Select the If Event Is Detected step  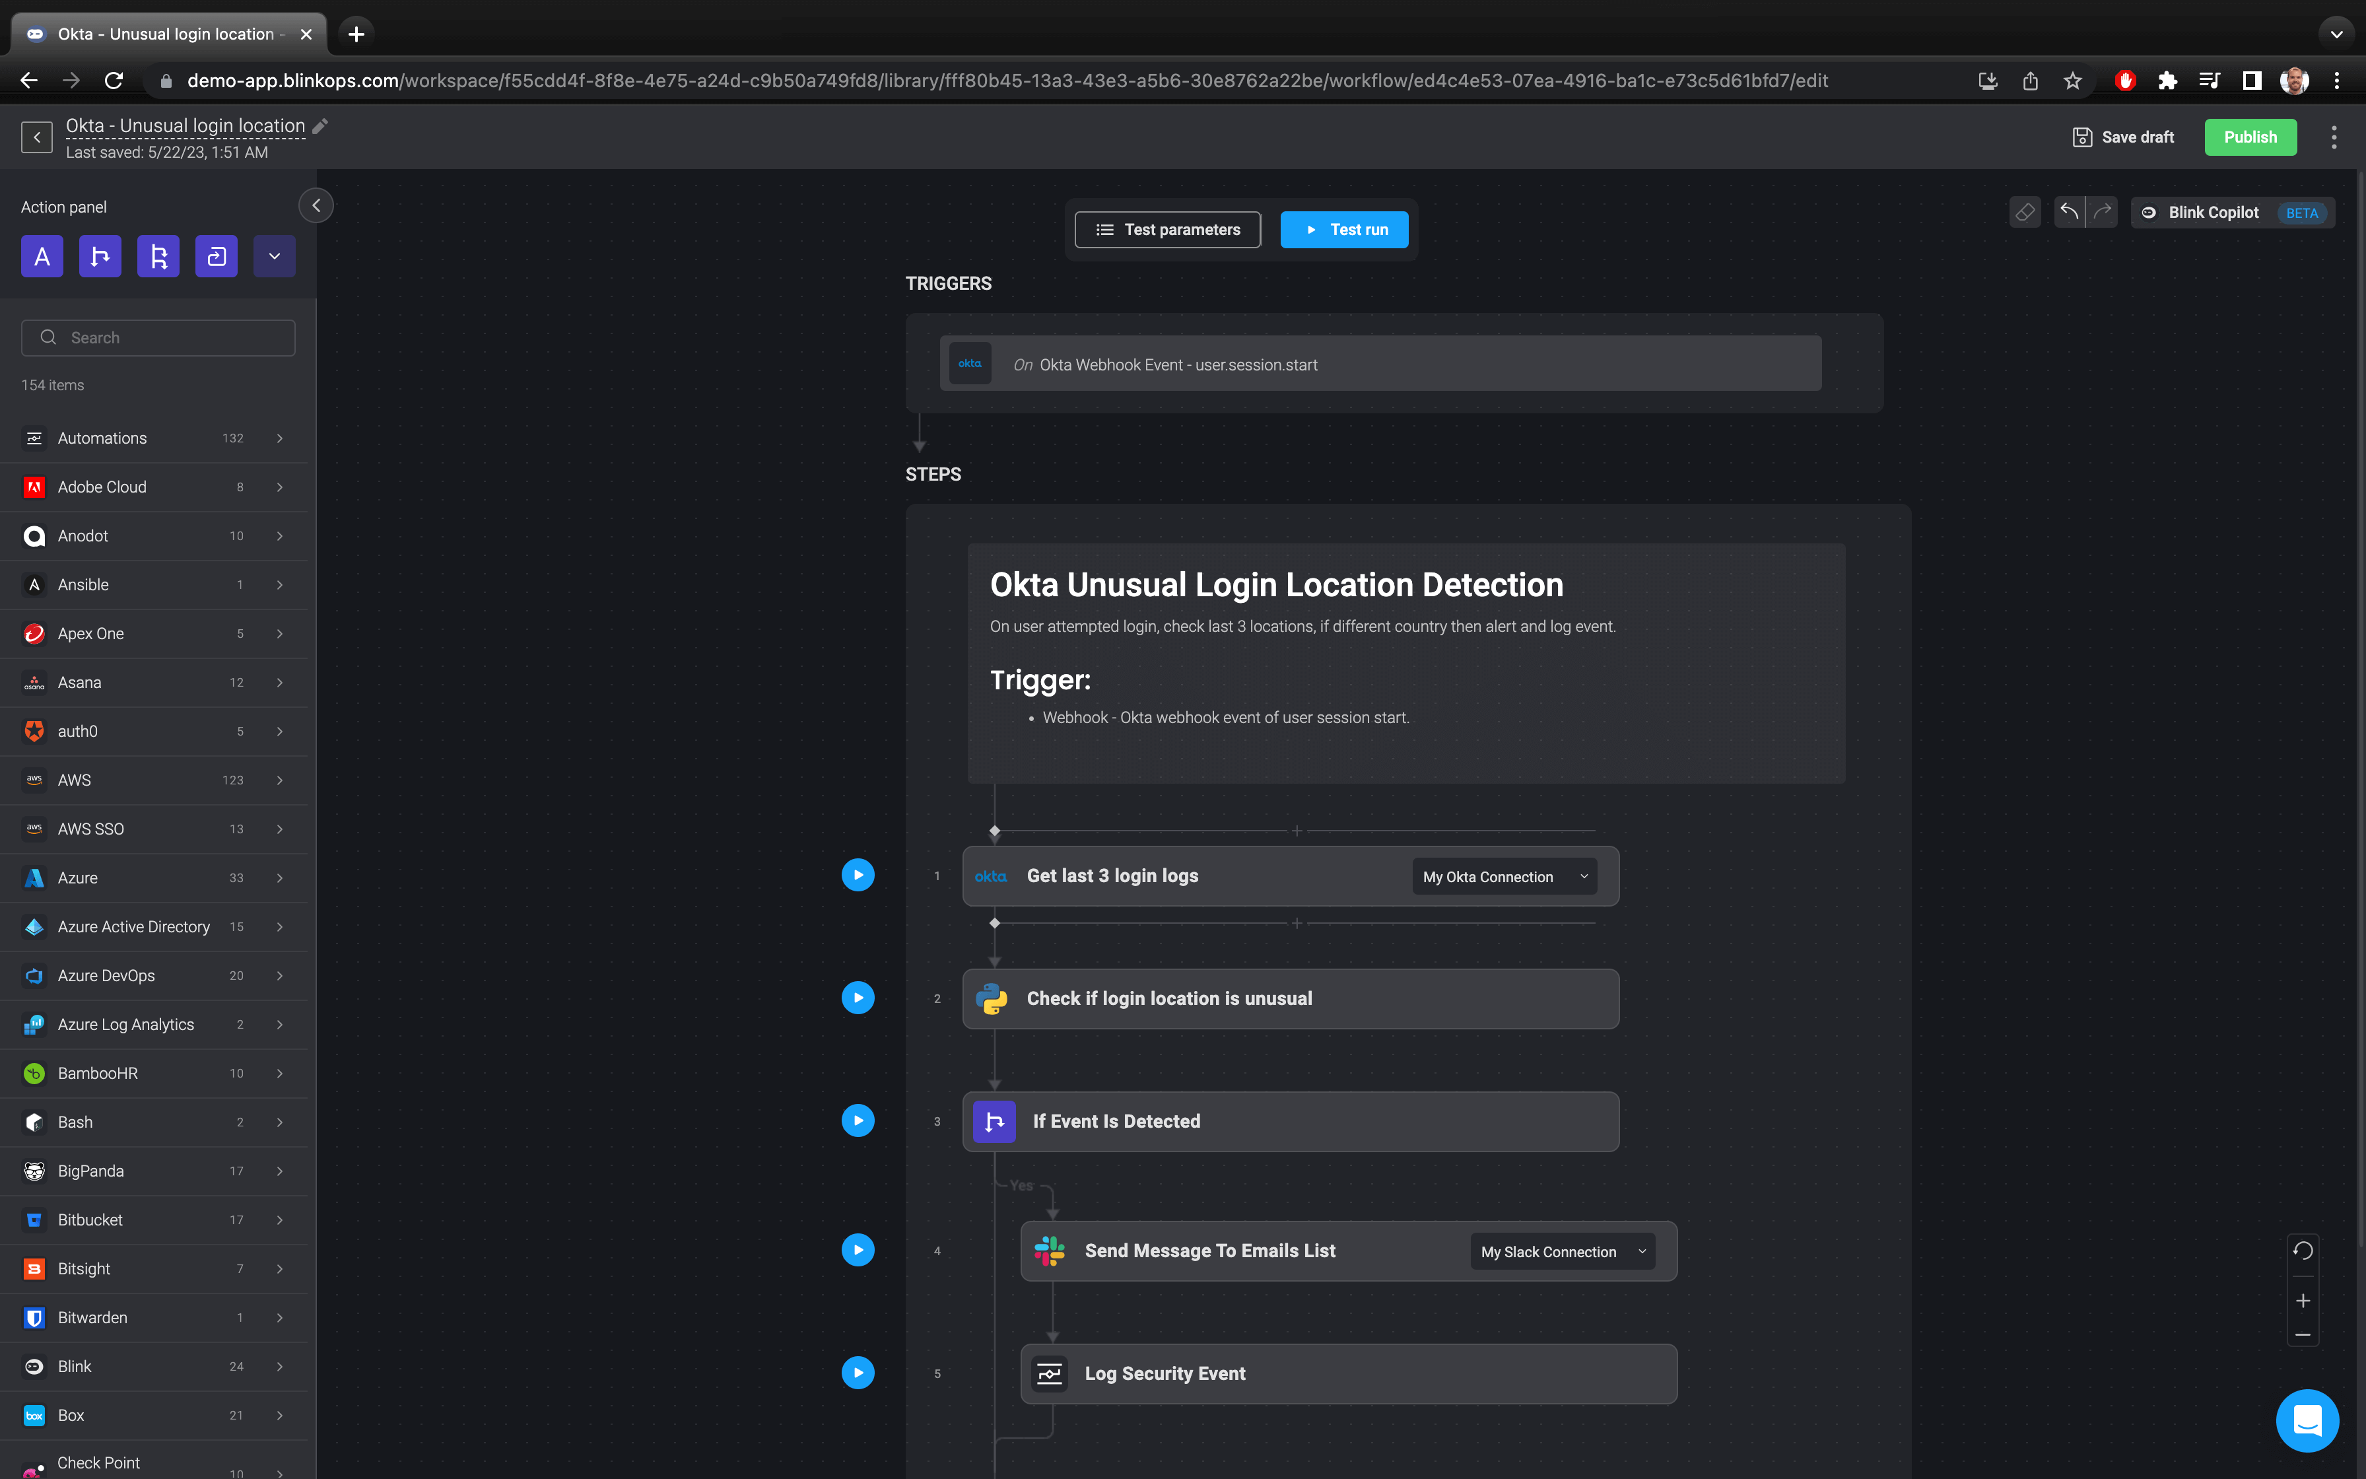[1291, 1122]
